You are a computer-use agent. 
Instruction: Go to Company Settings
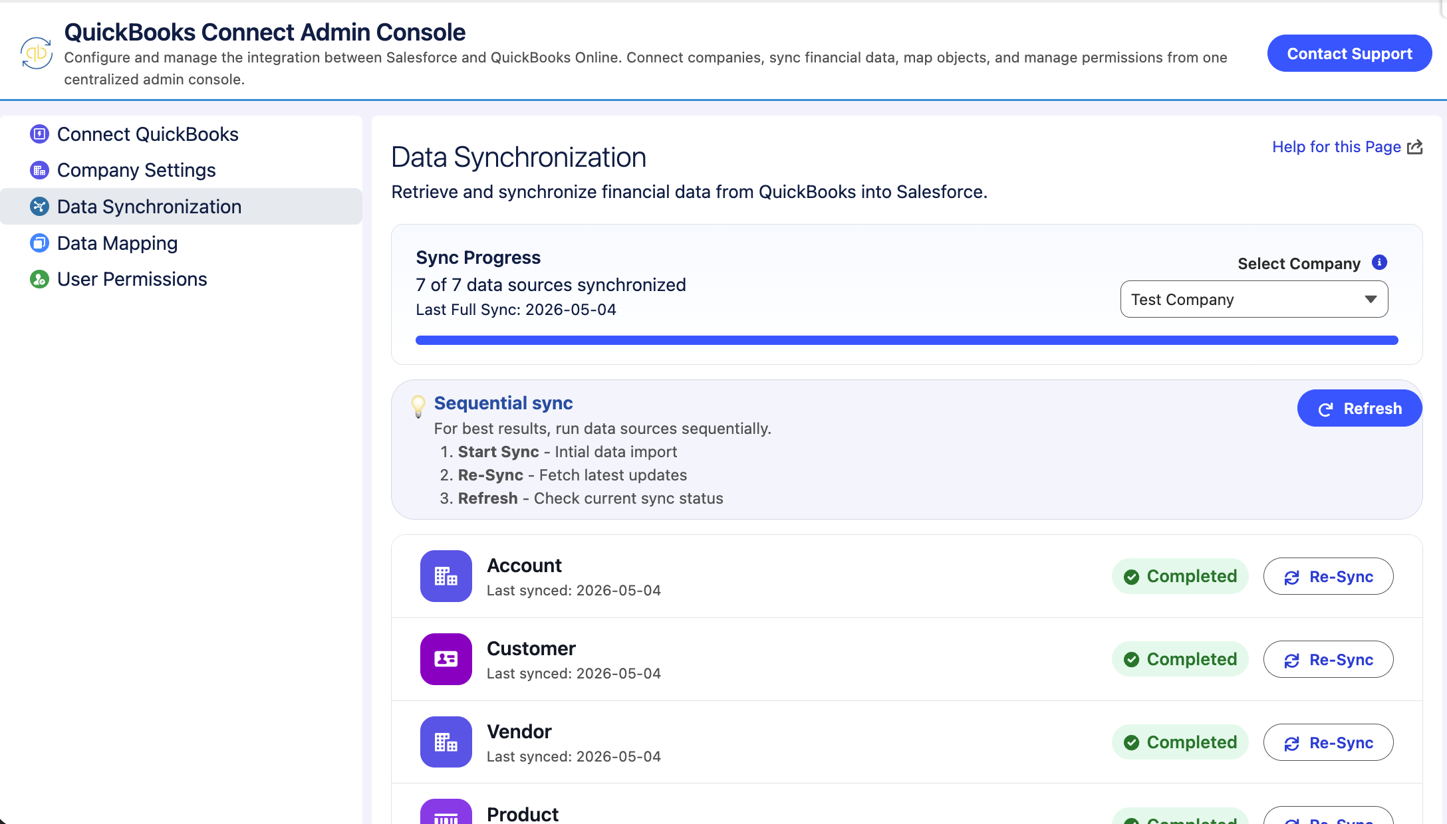tap(181, 170)
